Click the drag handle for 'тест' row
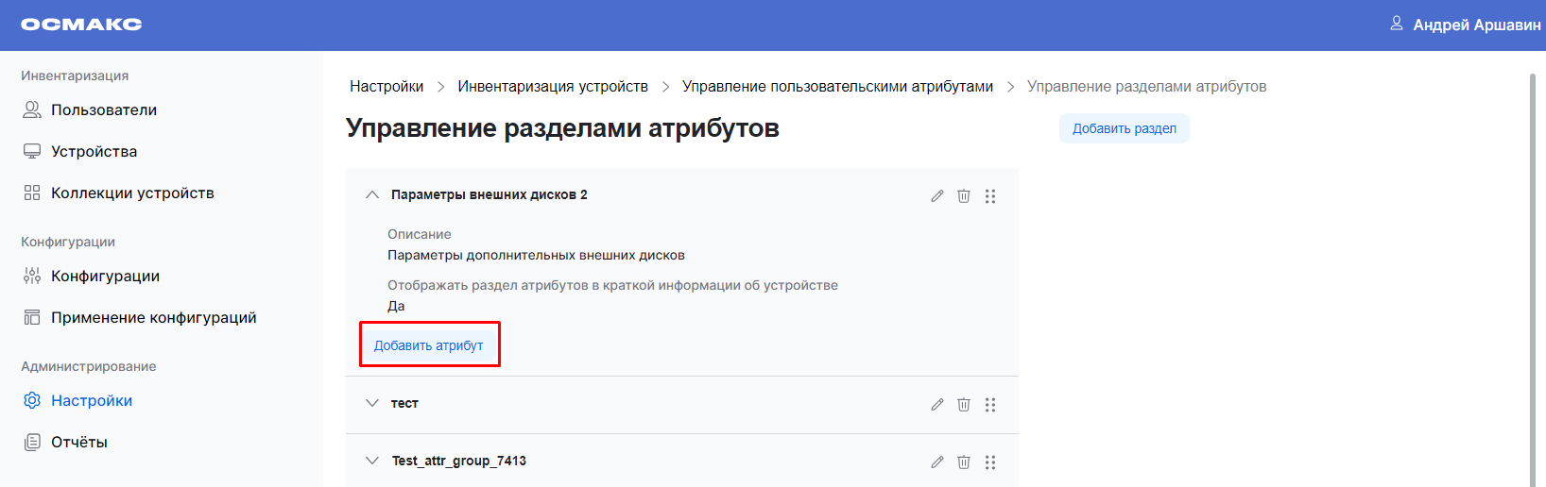Viewport: 1546px width, 487px height. (989, 405)
